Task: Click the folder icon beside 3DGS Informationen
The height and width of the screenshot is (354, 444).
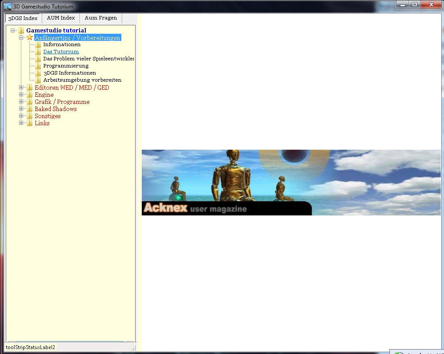Action: pos(38,73)
